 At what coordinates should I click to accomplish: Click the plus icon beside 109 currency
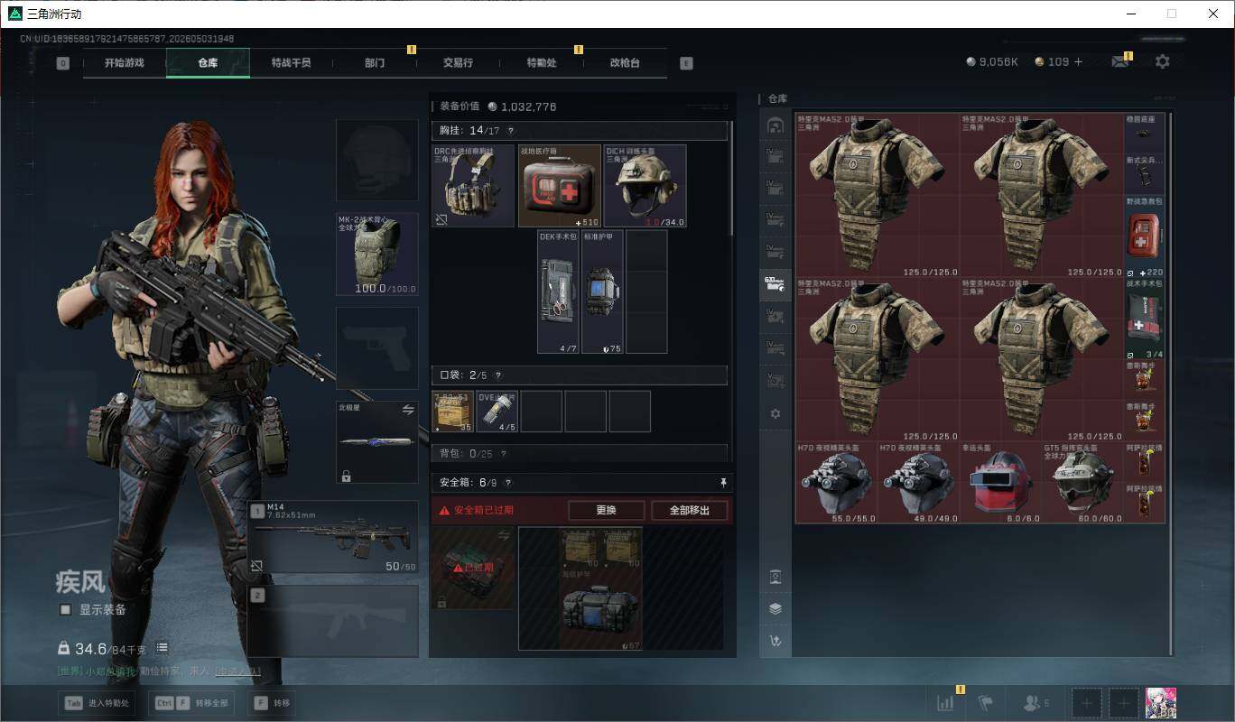pyautogui.click(x=1078, y=62)
